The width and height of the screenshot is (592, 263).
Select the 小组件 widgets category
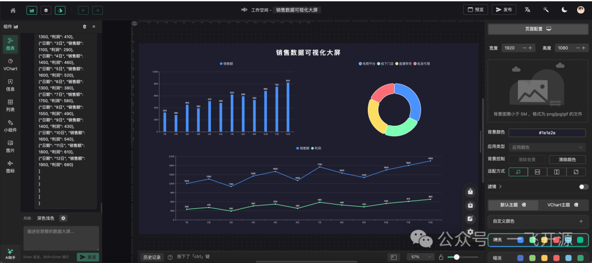click(x=10, y=126)
